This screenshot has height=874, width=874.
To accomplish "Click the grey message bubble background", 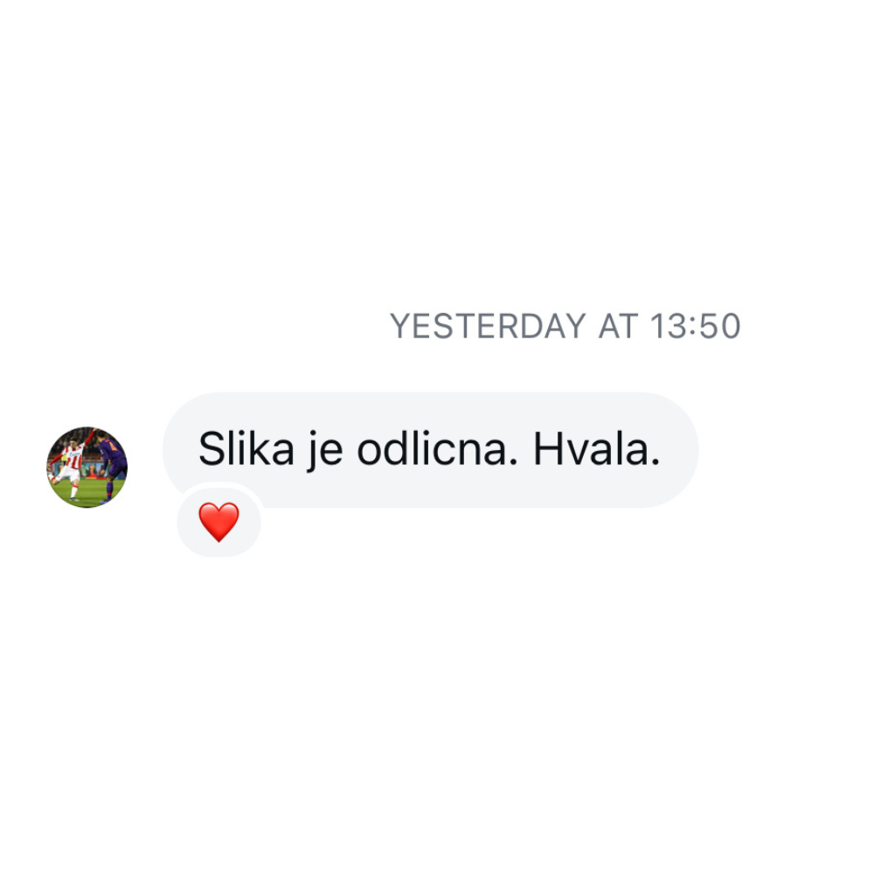I will [430, 450].
